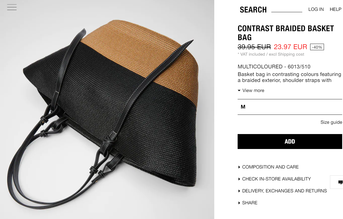Open the hamburger menu icon
343x219 pixels.
pyautogui.click(x=12, y=7)
